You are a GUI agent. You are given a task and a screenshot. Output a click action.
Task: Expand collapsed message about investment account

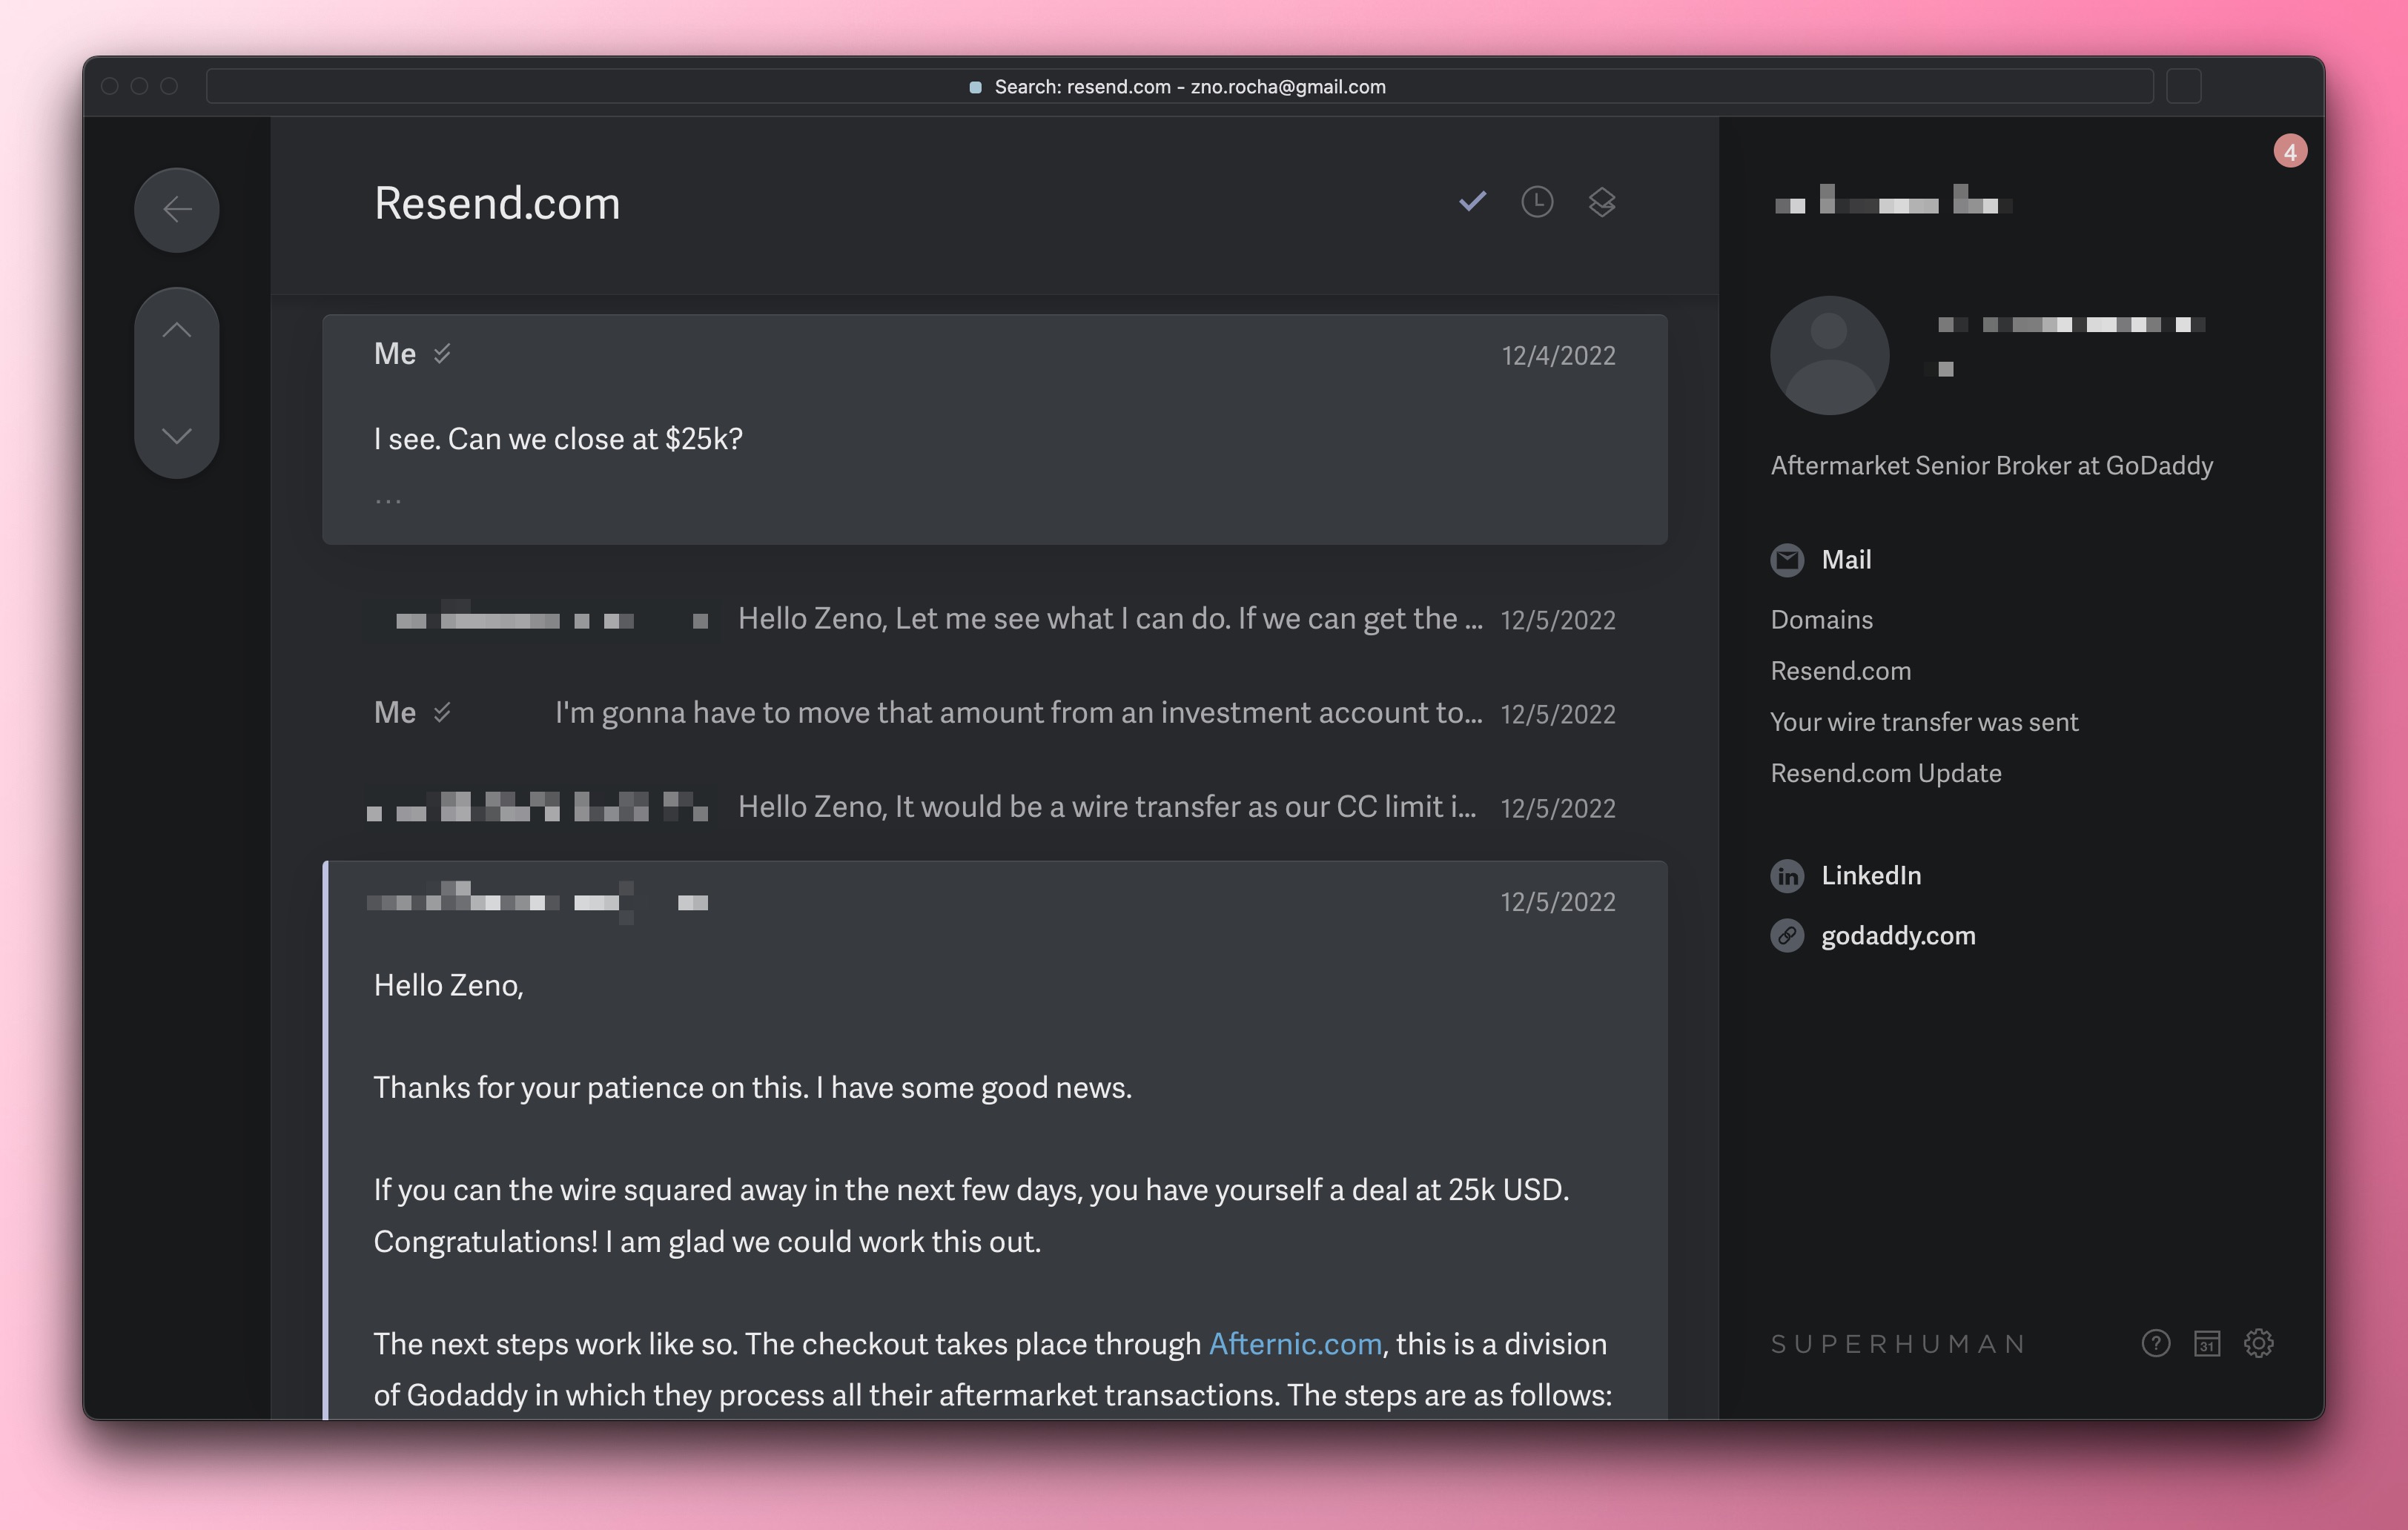point(1017,713)
